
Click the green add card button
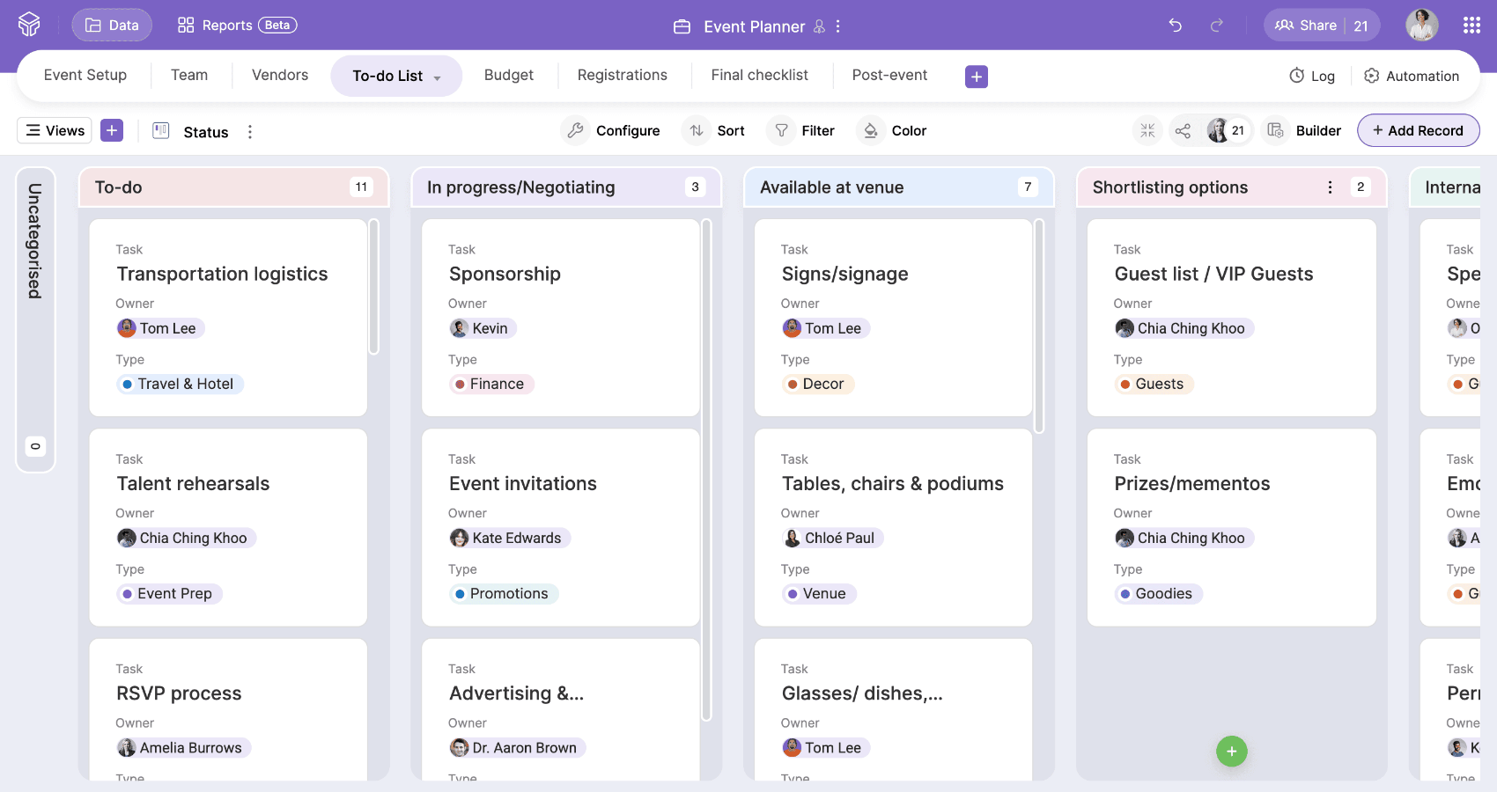click(1231, 752)
